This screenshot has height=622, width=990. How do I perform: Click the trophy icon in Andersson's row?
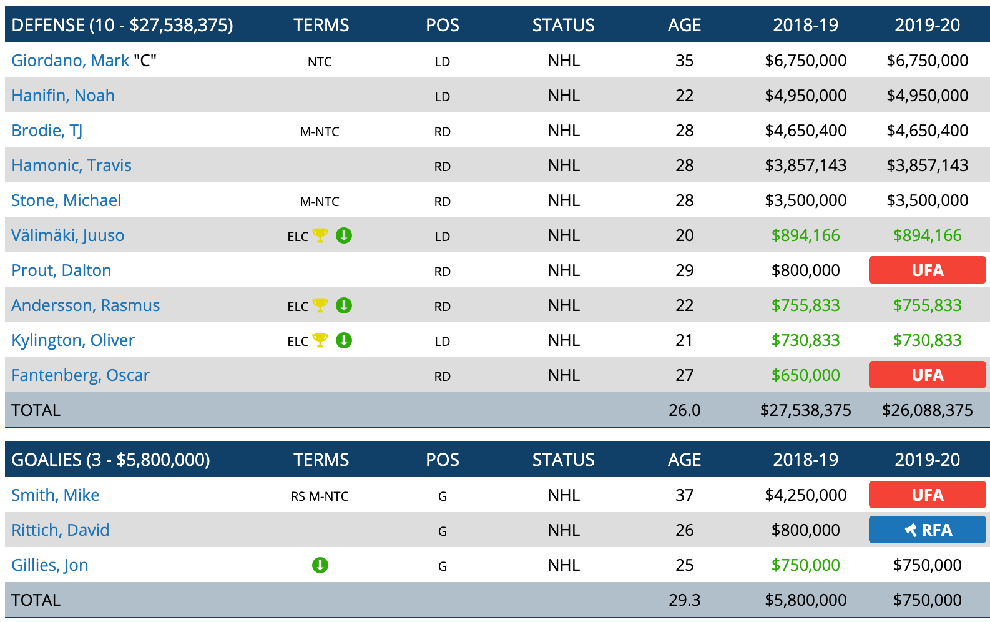click(x=320, y=305)
